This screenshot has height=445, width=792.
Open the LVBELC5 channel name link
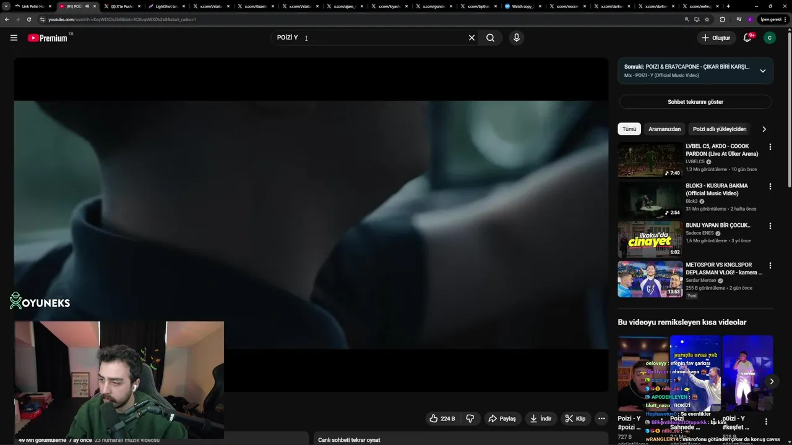click(x=695, y=162)
